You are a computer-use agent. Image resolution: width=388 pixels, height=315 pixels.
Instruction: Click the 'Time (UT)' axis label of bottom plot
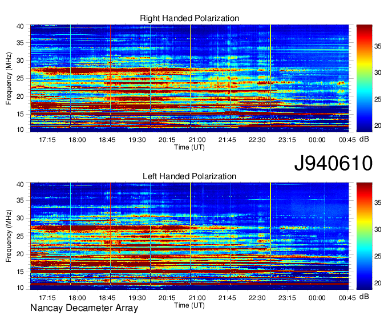click(x=189, y=305)
